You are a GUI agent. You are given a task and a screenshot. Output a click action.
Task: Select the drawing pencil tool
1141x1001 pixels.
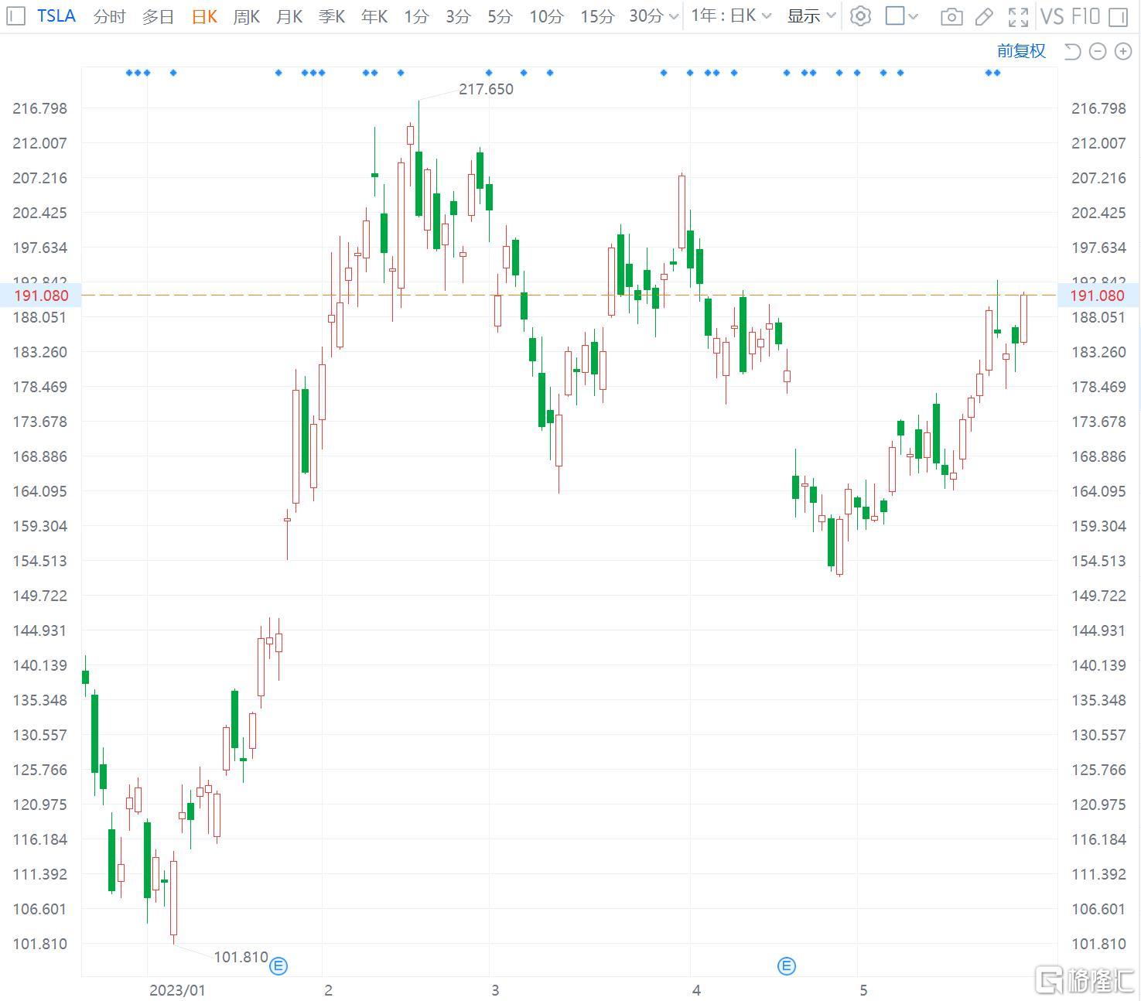(983, 15)
